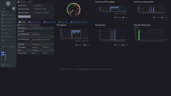Open Tree Overview via its sidebar icon
Image resolution: width=171 pixels, height=96 pixels.
click(x=3, y=26)
